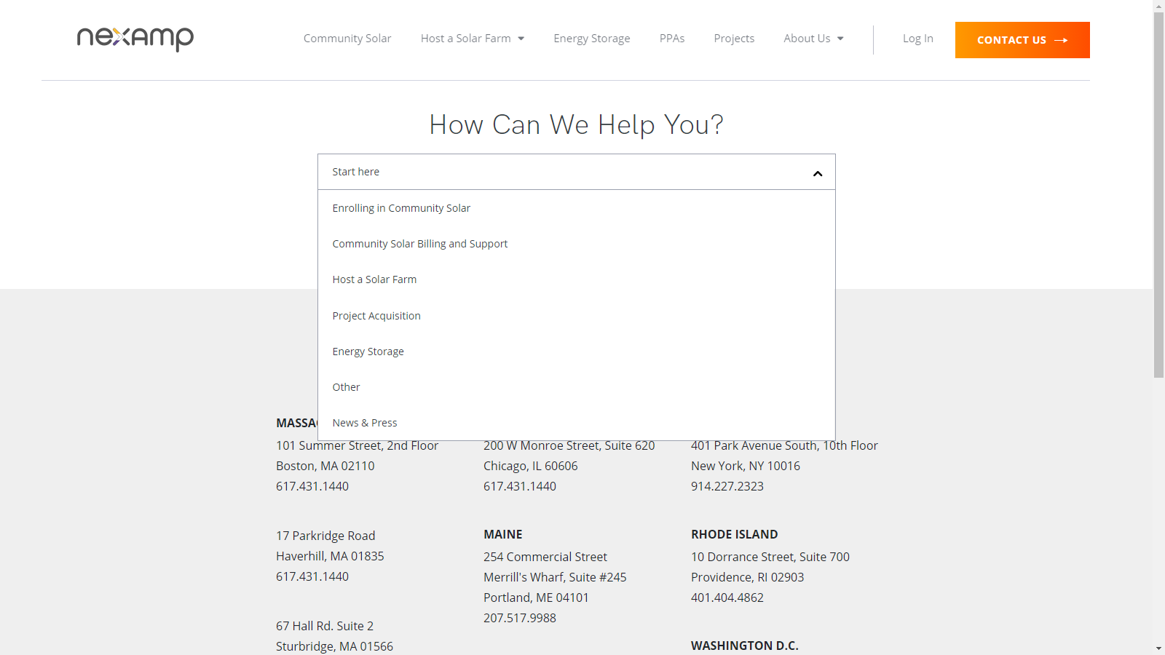Click the 401 Park Avenue South address

click(x=784, y=445)
